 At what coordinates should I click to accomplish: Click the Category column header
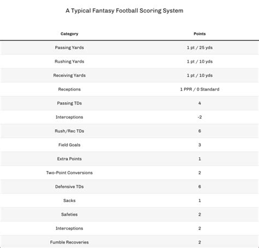(69, 34)
